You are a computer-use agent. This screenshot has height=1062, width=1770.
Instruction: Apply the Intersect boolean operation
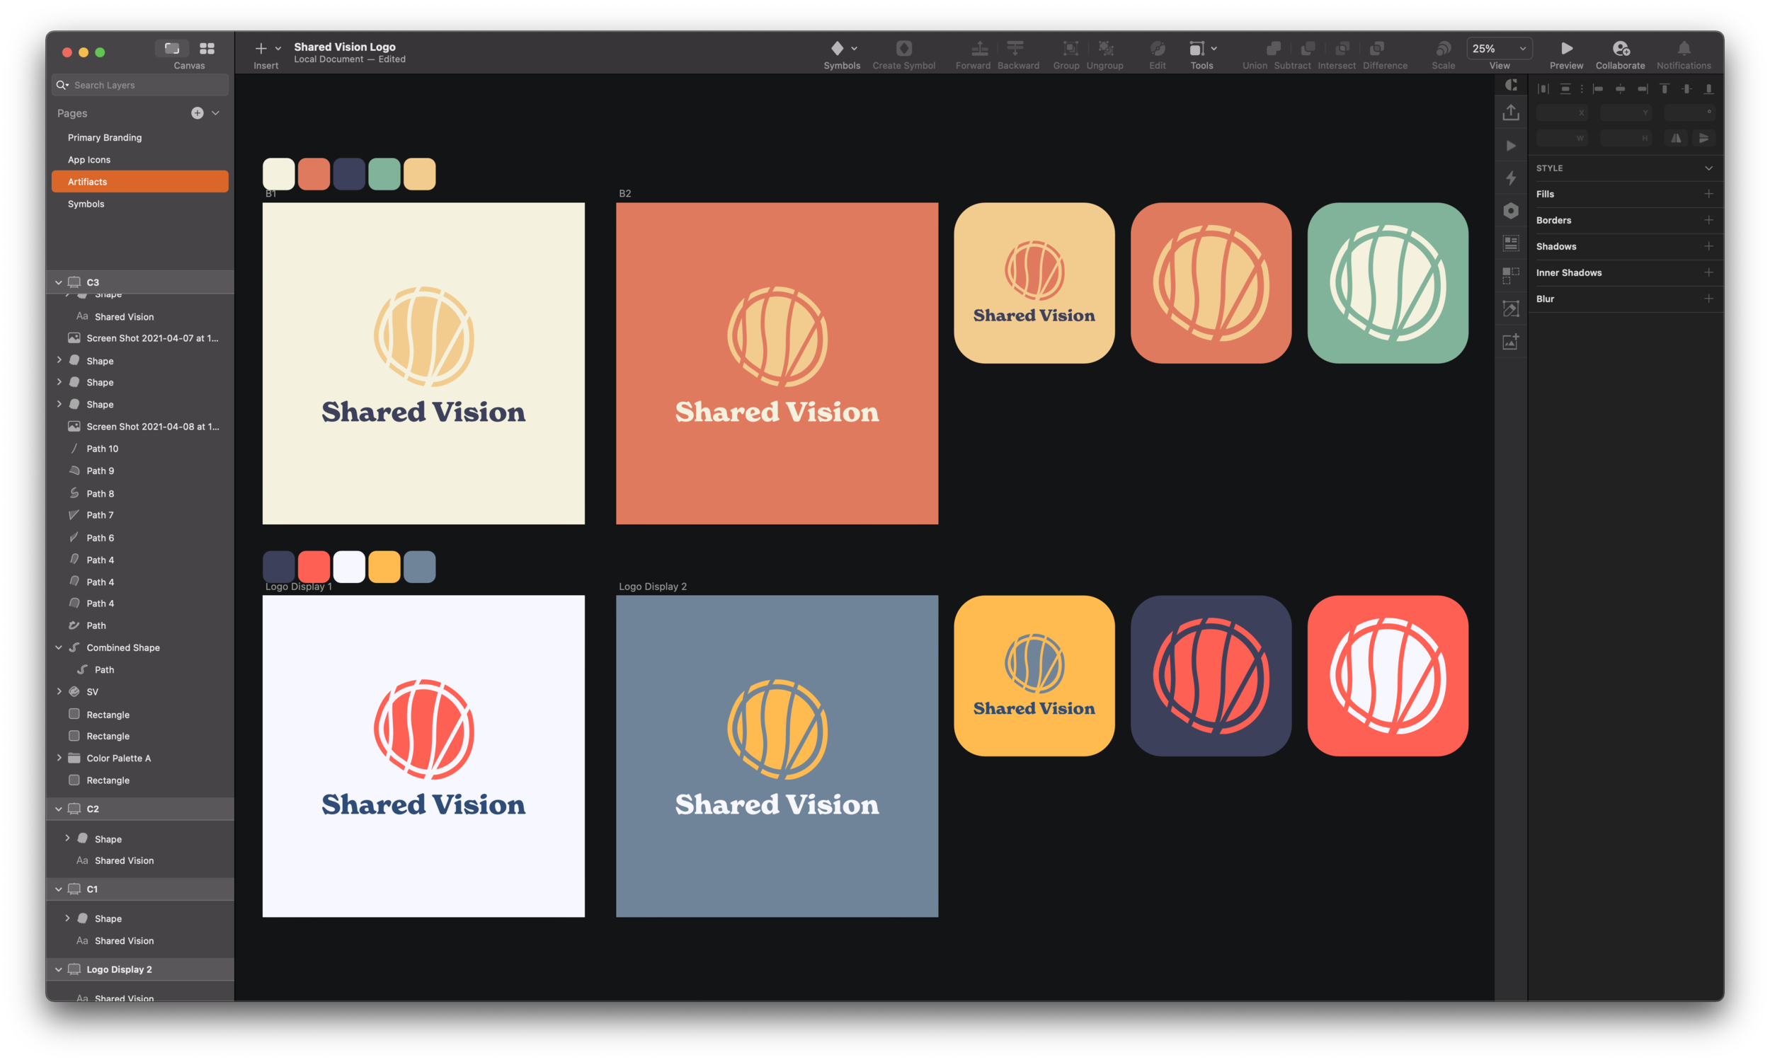[x=1342, y=48]
